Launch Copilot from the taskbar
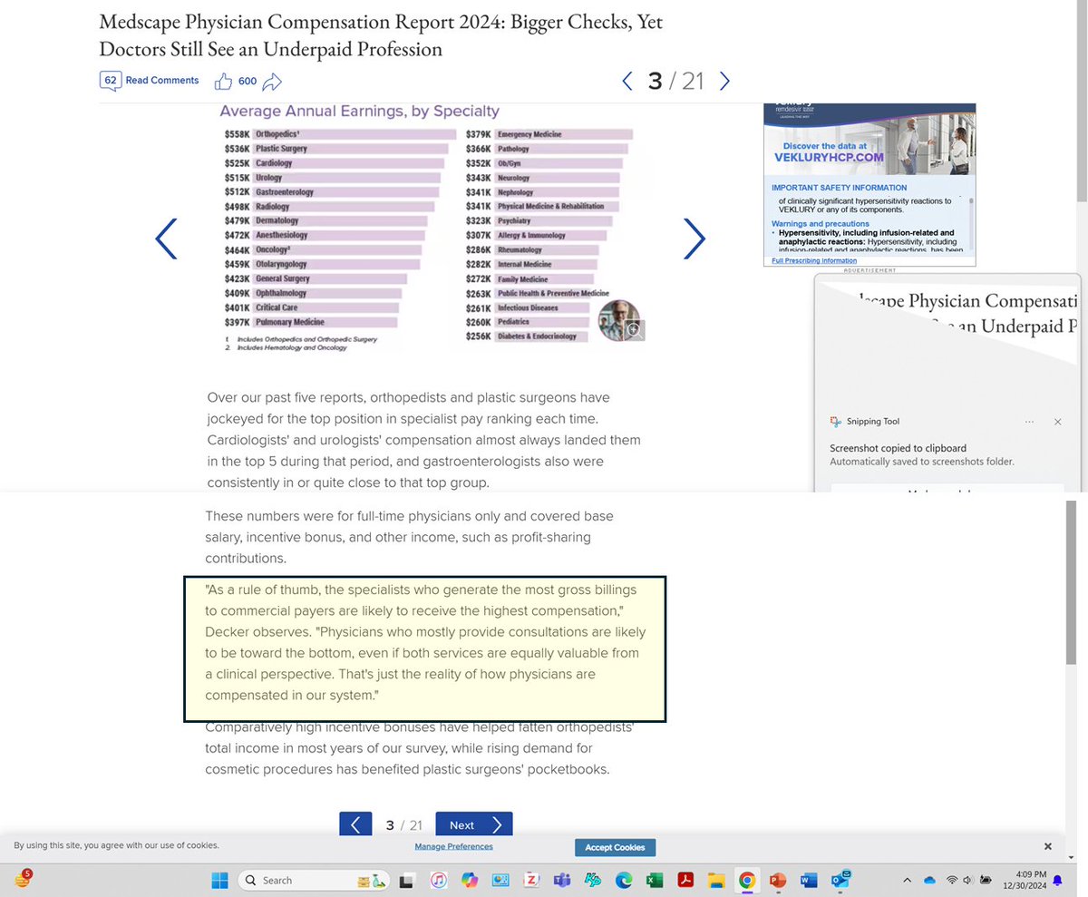This screenshot has height=897, width=1088. 470,880
